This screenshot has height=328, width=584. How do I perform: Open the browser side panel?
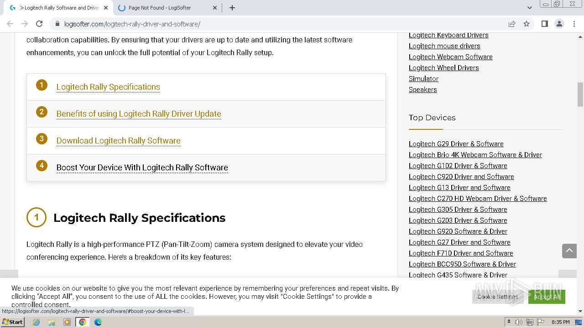(x=544, y=24)
